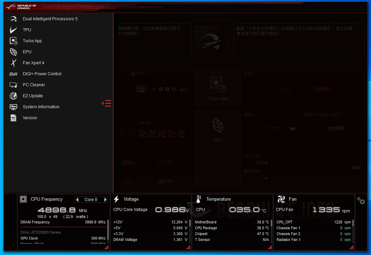Collapse the sidebar with the red chevron
This screenshot has width=371, height=255.
pyautogui.click(x=106, y=103)
